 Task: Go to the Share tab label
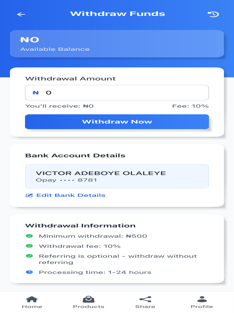pyautogui.click(x=145, y=307)
